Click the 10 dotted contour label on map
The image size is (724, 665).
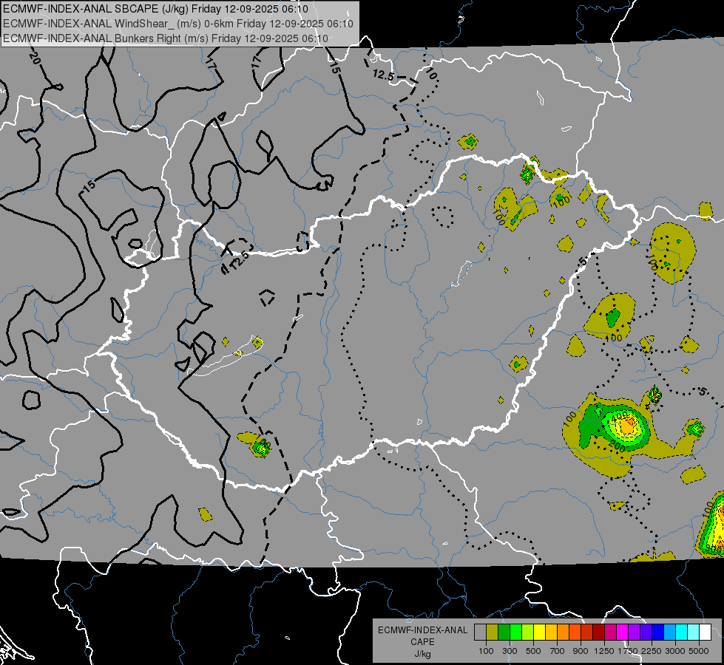click(431, 73)
